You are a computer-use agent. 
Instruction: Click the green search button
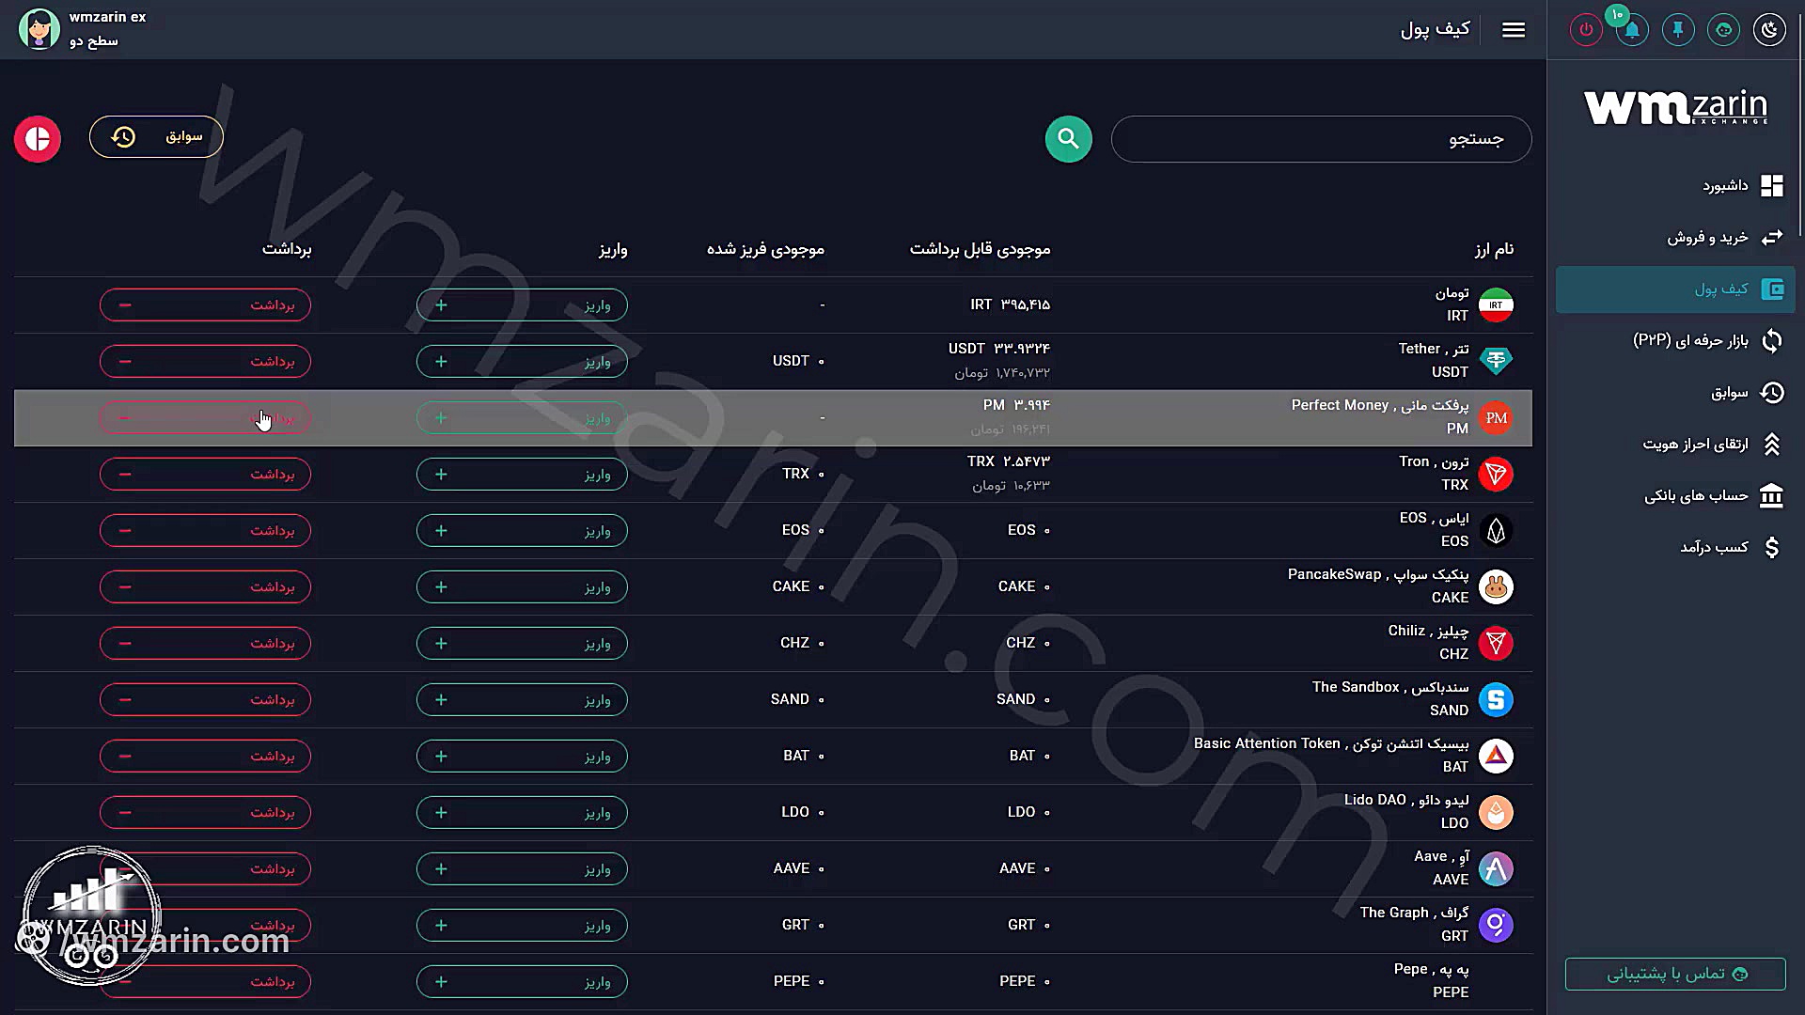pos(1069,139)
